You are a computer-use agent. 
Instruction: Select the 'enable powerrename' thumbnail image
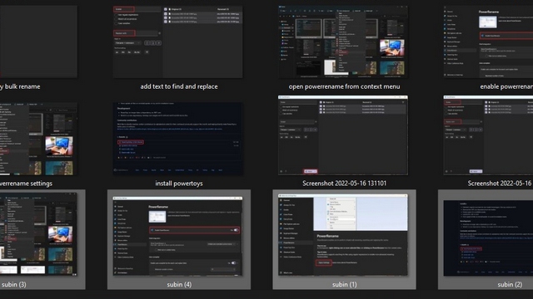488,42
